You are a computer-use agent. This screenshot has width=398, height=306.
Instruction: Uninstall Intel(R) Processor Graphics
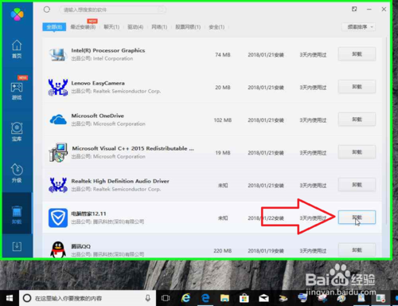357,54
